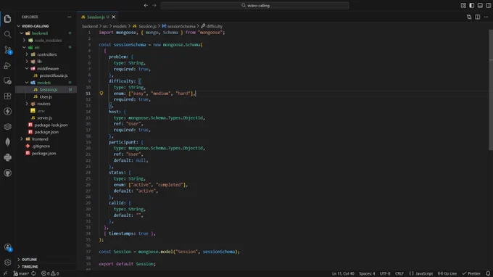
Task: Select the Session.js editor tab
Action: click(x=95, y=17)
